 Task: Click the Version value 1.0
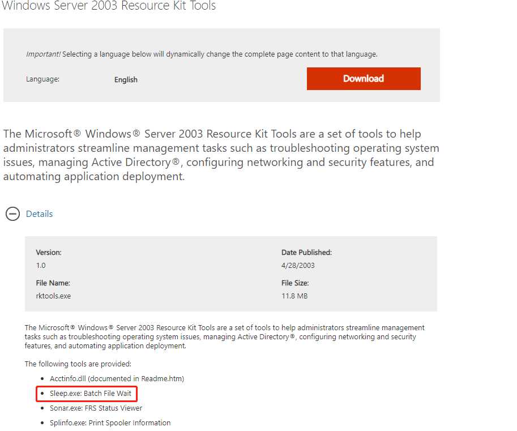41,266
